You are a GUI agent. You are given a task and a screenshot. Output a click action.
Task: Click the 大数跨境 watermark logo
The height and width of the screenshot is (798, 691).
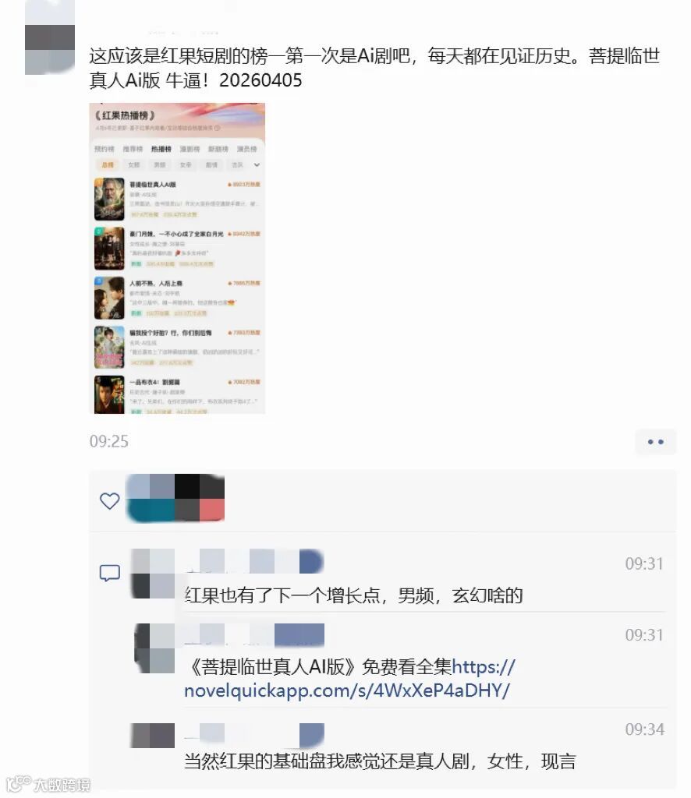[49, 784]
